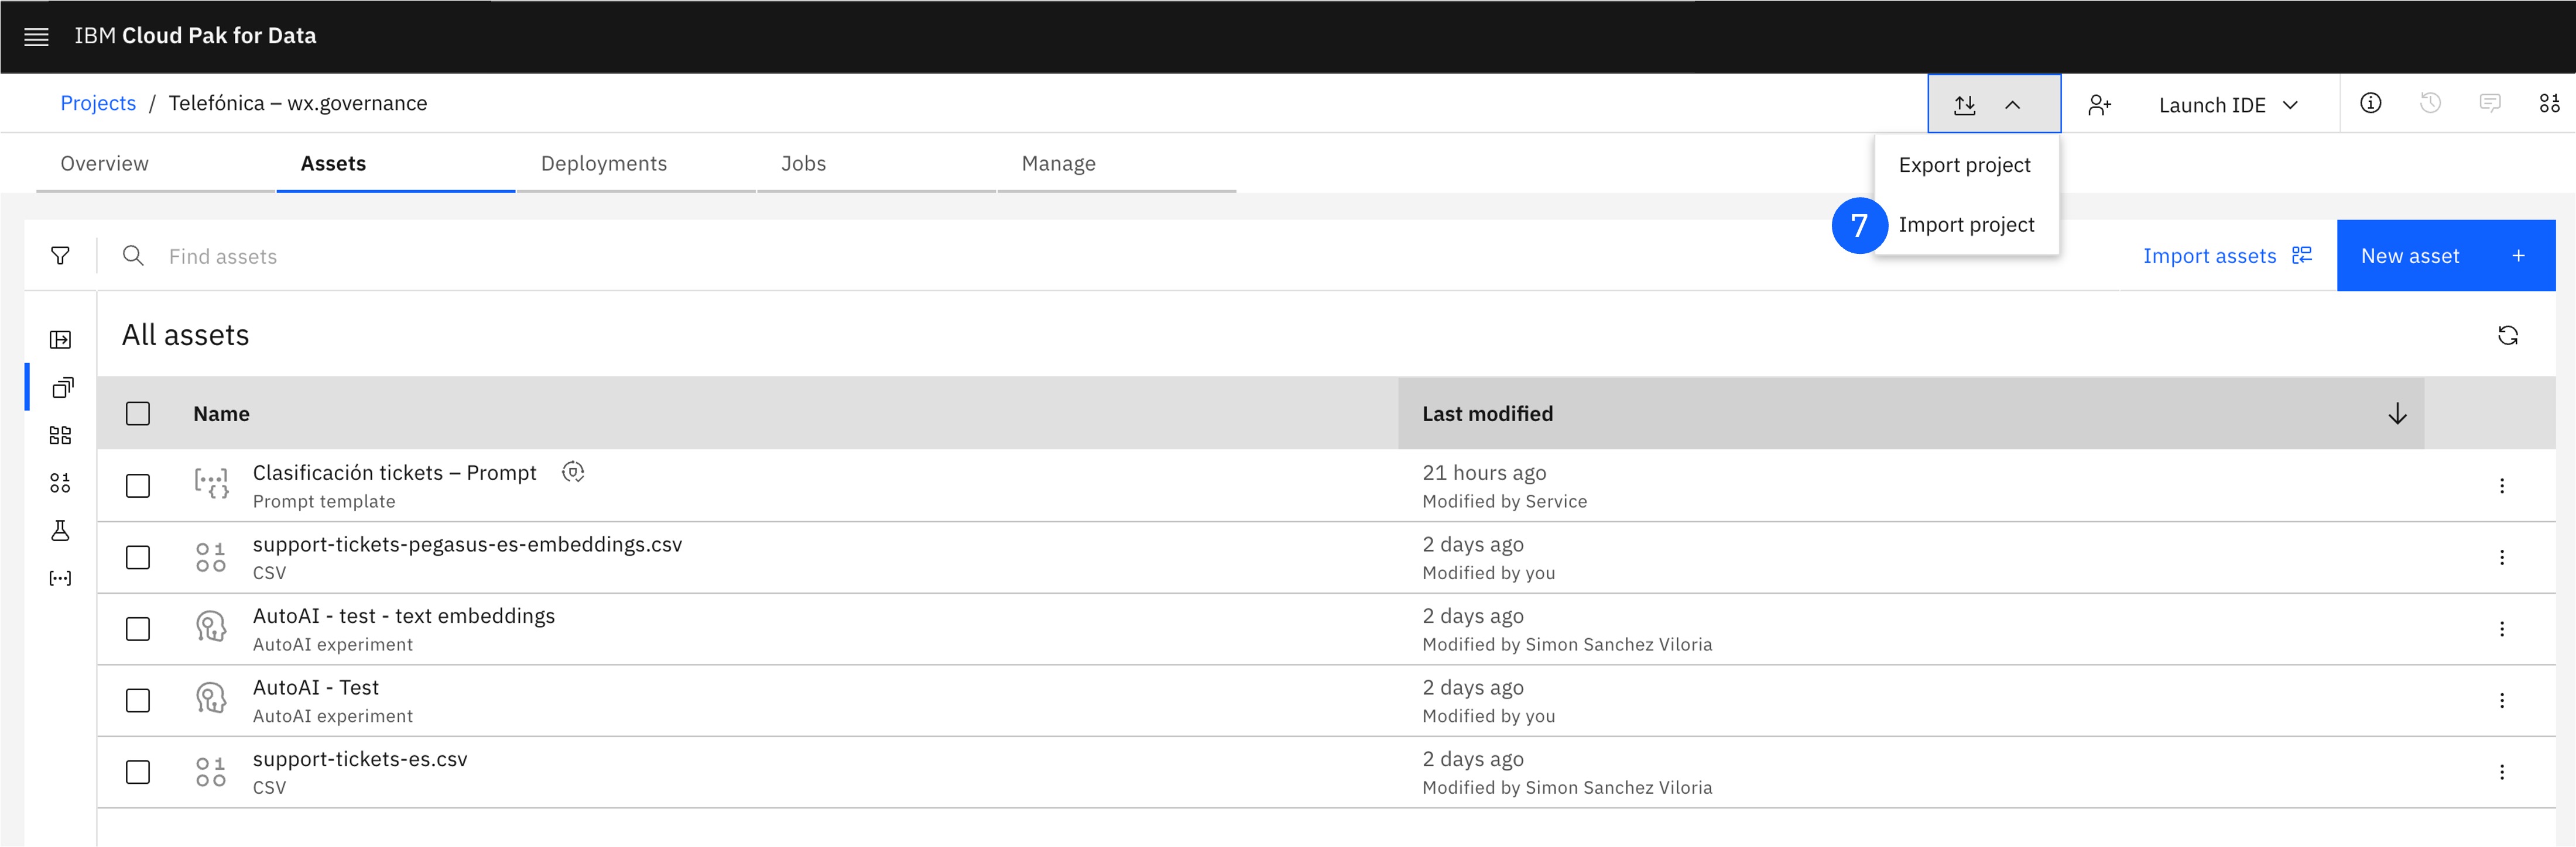Check AutoAI - test - text embeddings checkbox

pos(138,629)
